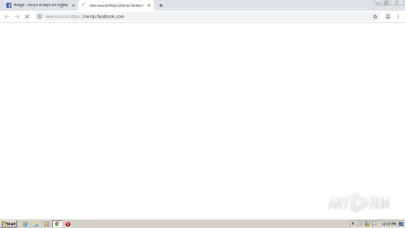405x228 pixels.
Task: Open the Chrome profile avatar
Action: [x=388, y=16]
